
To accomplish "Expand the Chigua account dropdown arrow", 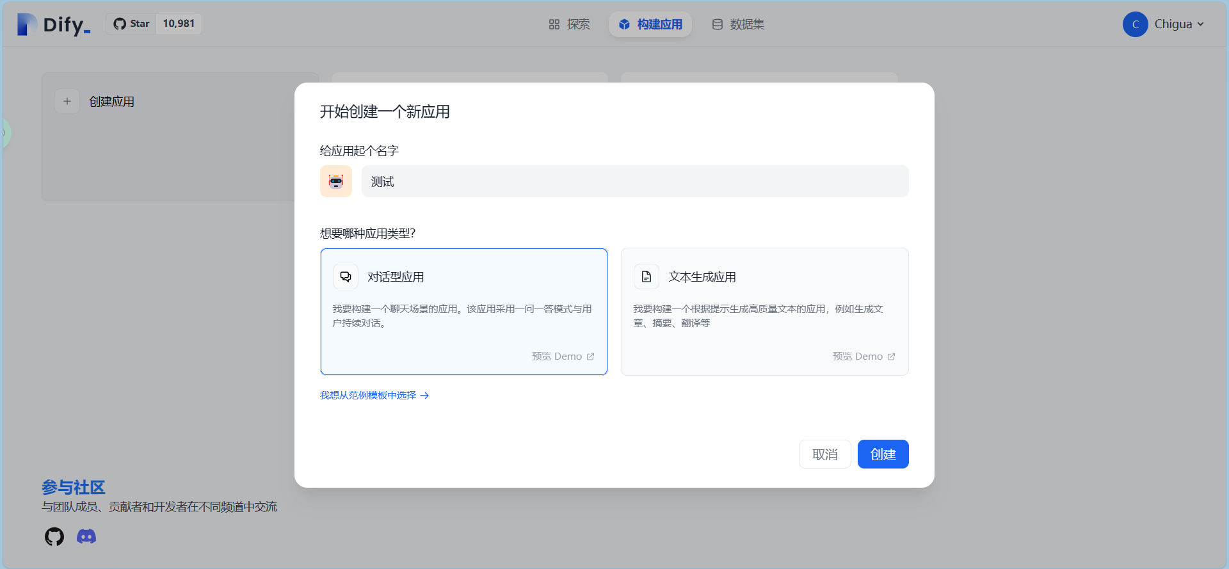I will tap(1201, 24).
